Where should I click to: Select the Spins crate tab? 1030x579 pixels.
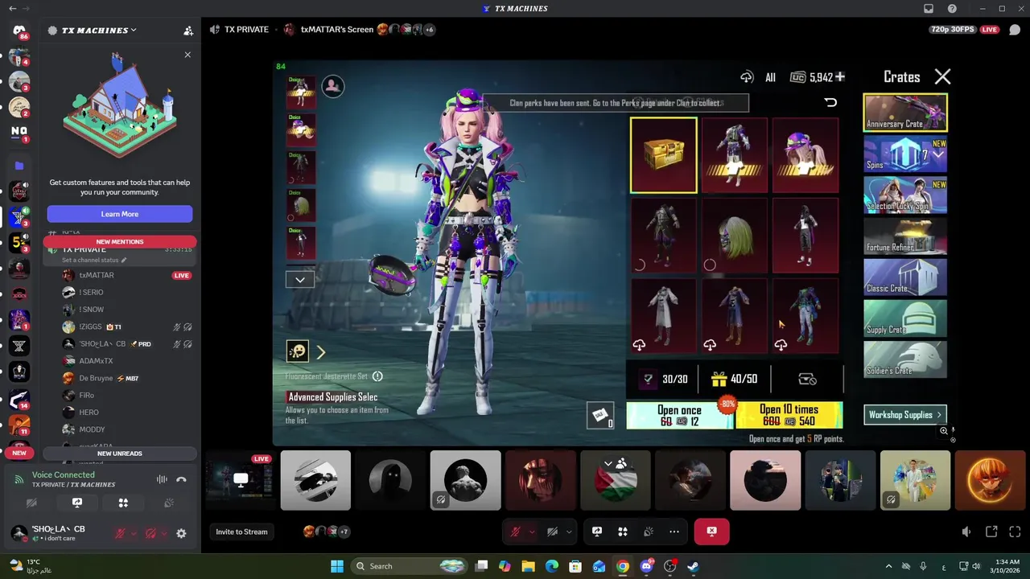pos(905,154)
